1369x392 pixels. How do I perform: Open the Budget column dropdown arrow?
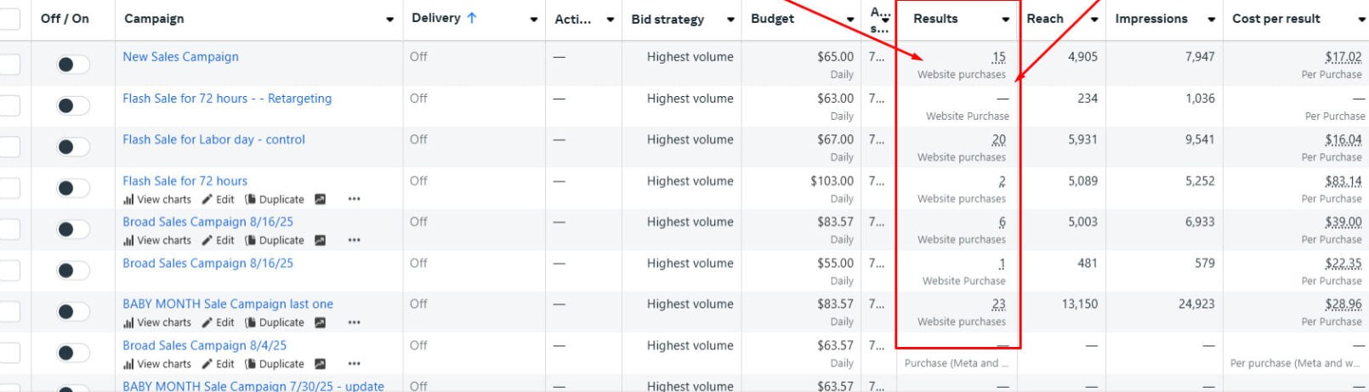(x=850, y=20)
